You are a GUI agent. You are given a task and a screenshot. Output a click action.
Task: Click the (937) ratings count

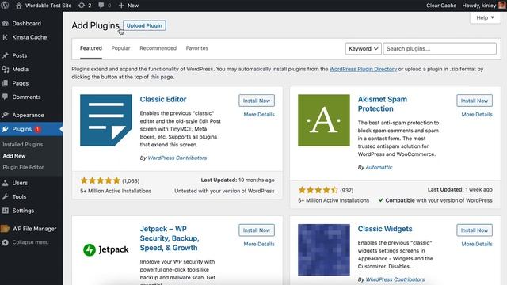(x=347, y=190)
